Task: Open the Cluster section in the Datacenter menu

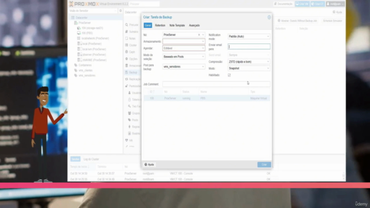Action: pos(133,45)
